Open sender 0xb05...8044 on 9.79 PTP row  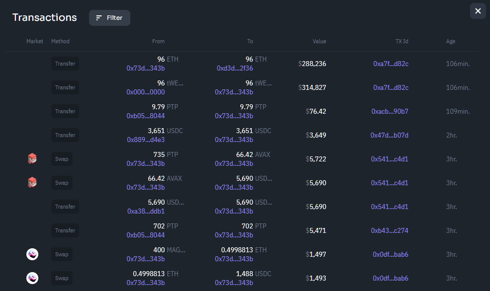pyautogui.click(x=146, y=116)
